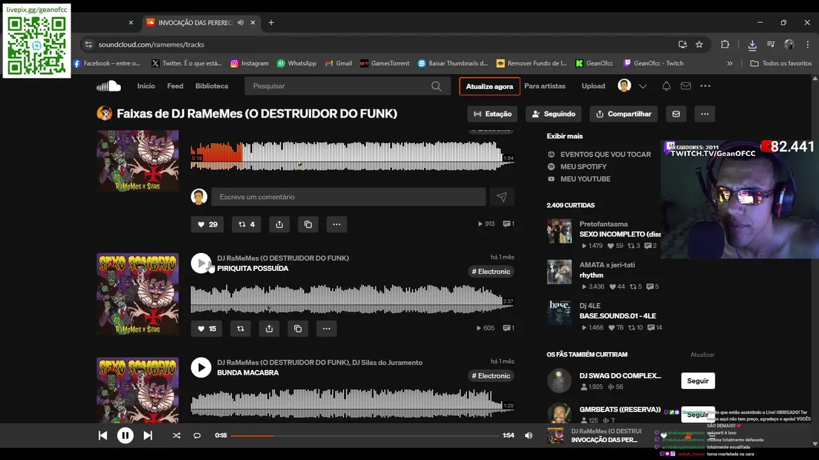This screenshot has height=460, width=819.
Task: Bookmark page with star icon
Action: click(699, 44)
